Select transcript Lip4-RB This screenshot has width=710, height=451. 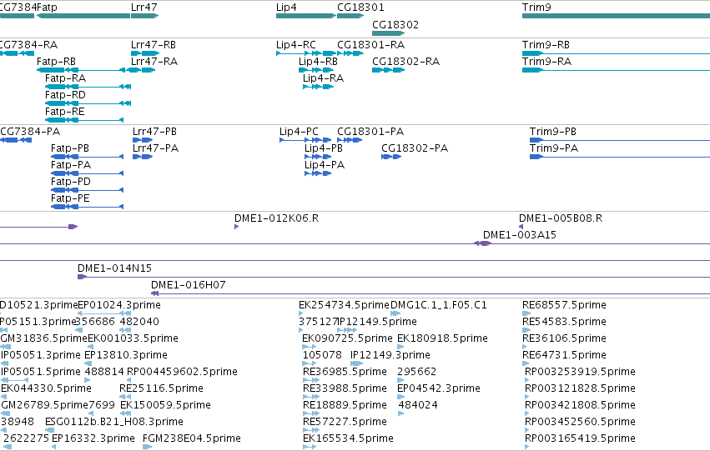click(x=316, y=70)
